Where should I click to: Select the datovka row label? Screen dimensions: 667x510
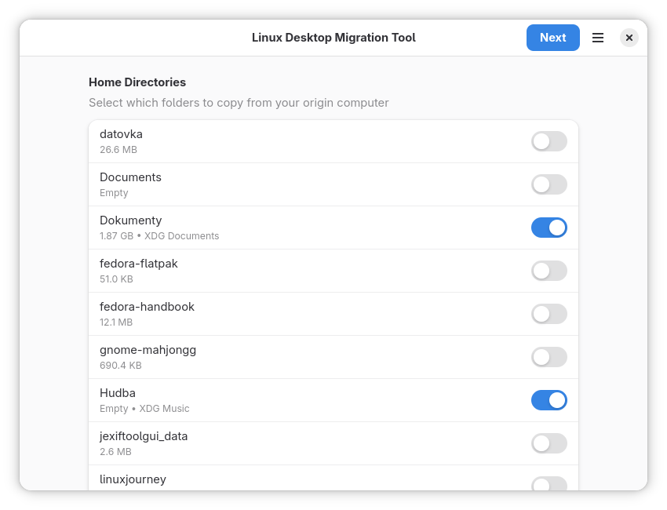click(121, 134)
